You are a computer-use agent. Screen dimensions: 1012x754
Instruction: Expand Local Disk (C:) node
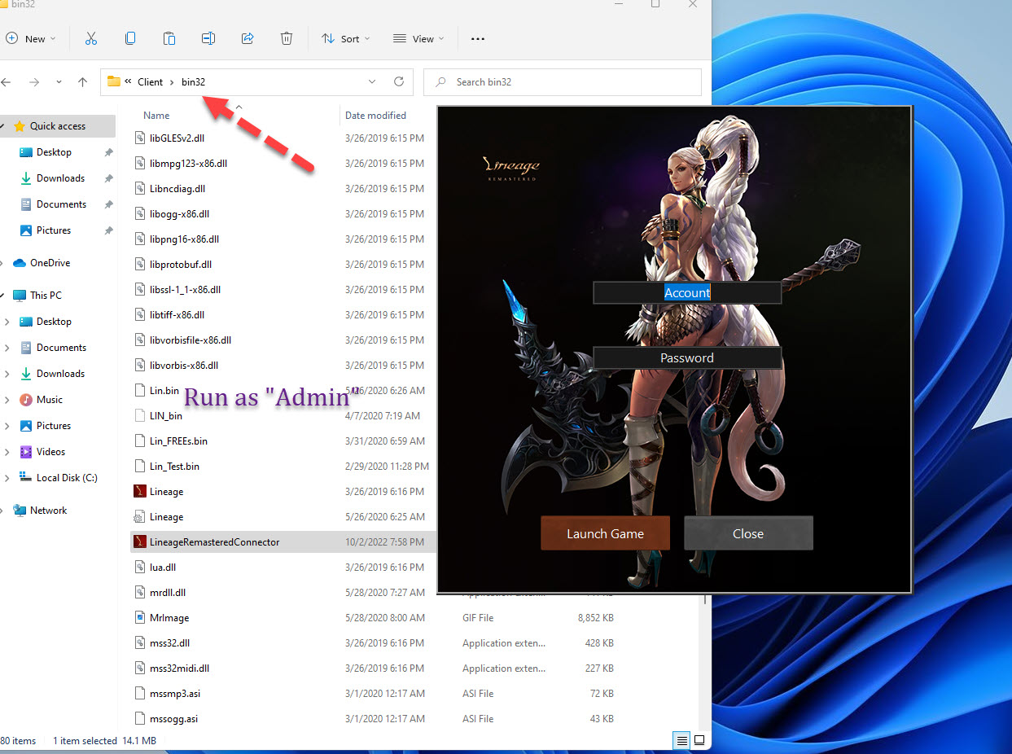7,478
